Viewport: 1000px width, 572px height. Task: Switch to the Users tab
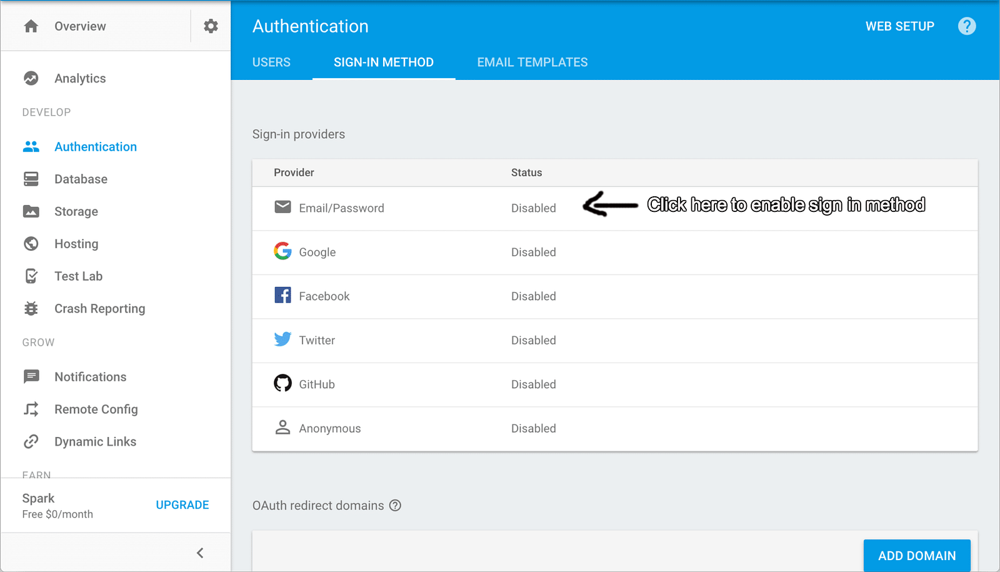[271, 63]
